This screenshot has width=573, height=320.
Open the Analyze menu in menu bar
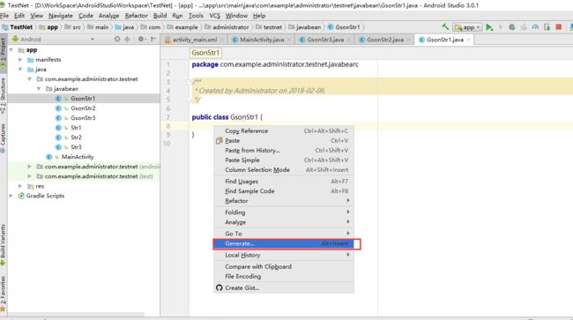pyautogui.click(x=108, y=16)
